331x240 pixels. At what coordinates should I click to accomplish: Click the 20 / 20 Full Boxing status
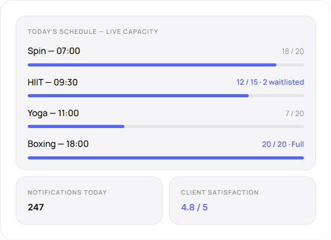(283, 145)
